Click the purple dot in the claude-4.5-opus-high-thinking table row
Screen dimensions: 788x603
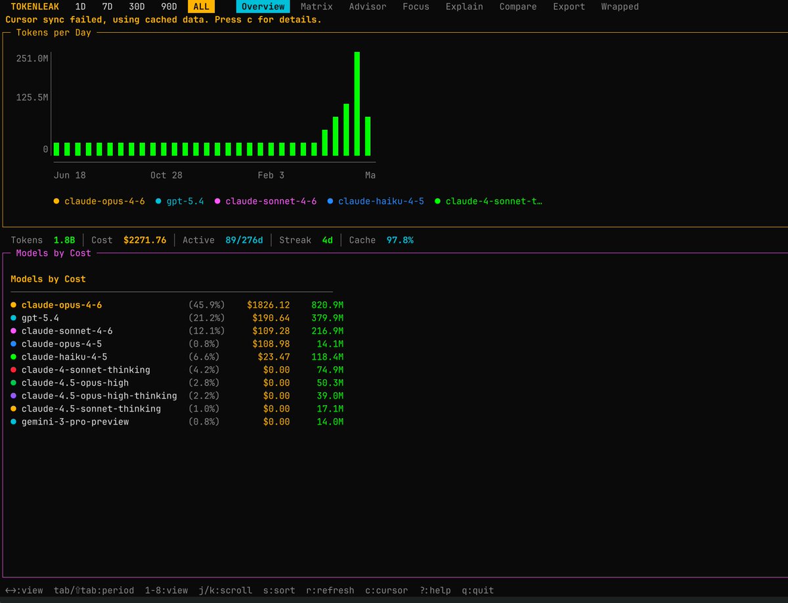click(x=13, y=396)
